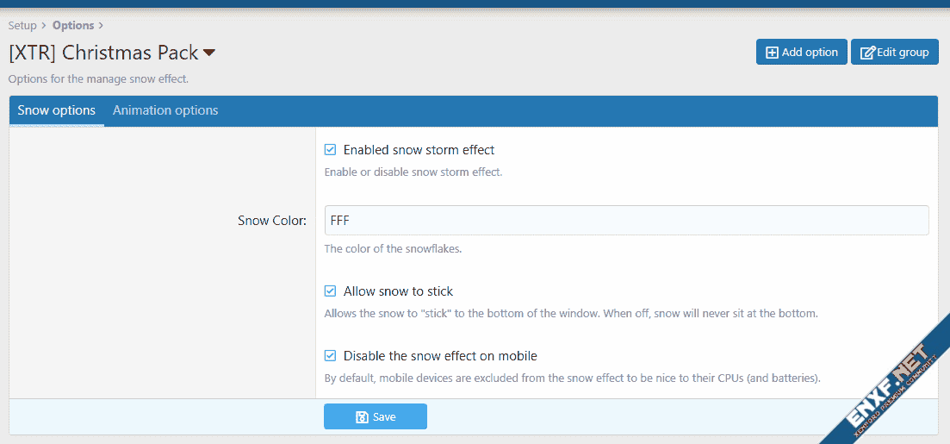This screenshot has width=950, height=444.
Task: Expand the dropdown arrow beside Christmas Pack title
Action: click(209, 53)
